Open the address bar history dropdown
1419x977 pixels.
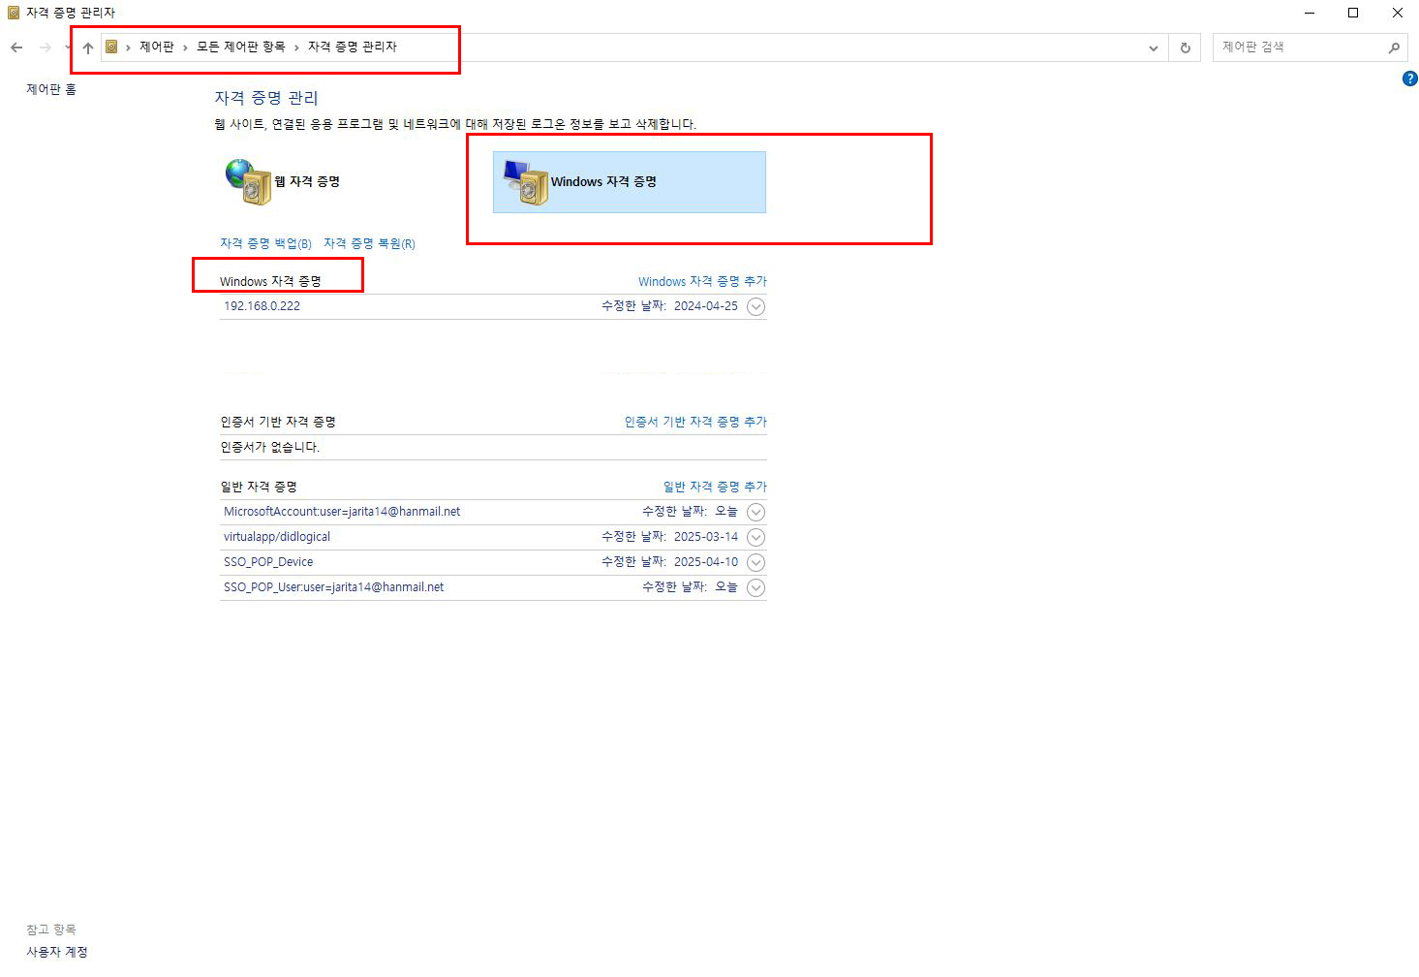click(1153, 47)
